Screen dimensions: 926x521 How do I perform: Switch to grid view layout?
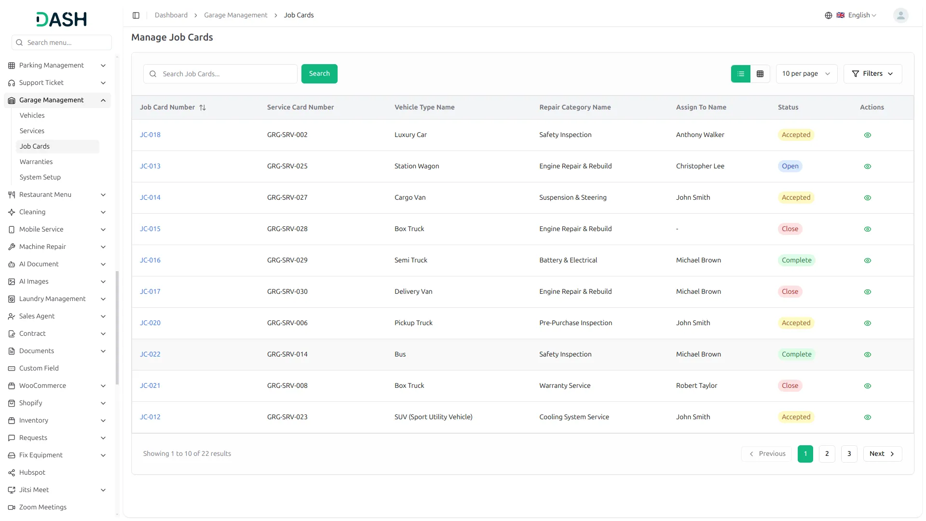(760, 74)
